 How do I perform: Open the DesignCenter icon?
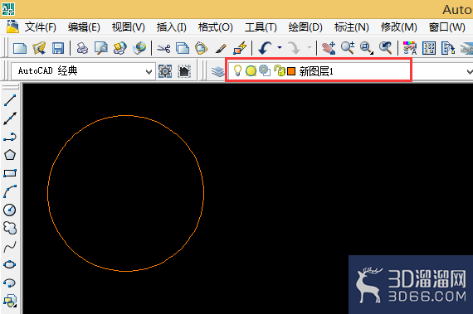tap(429, 48)
